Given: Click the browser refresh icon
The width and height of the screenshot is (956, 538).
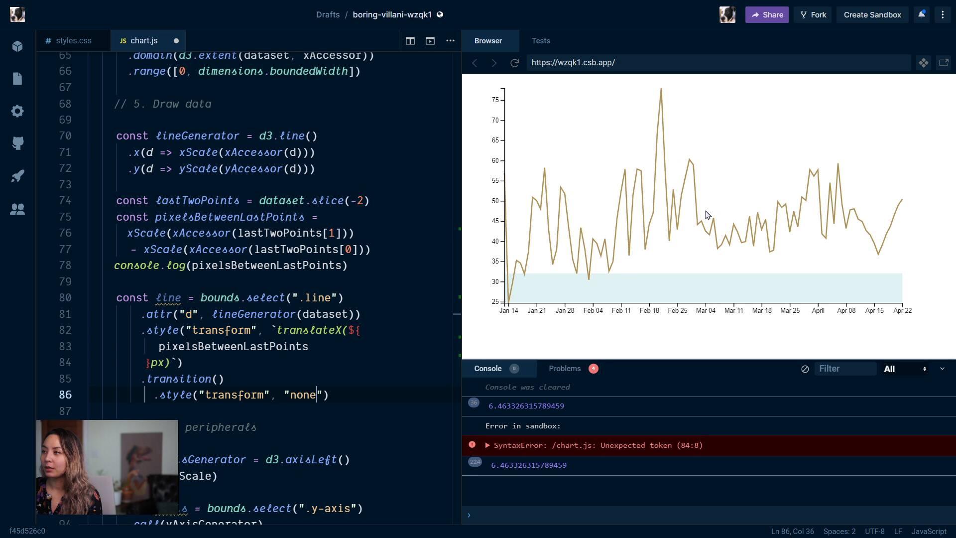Looking at the screenshot, I should point(515,62).
